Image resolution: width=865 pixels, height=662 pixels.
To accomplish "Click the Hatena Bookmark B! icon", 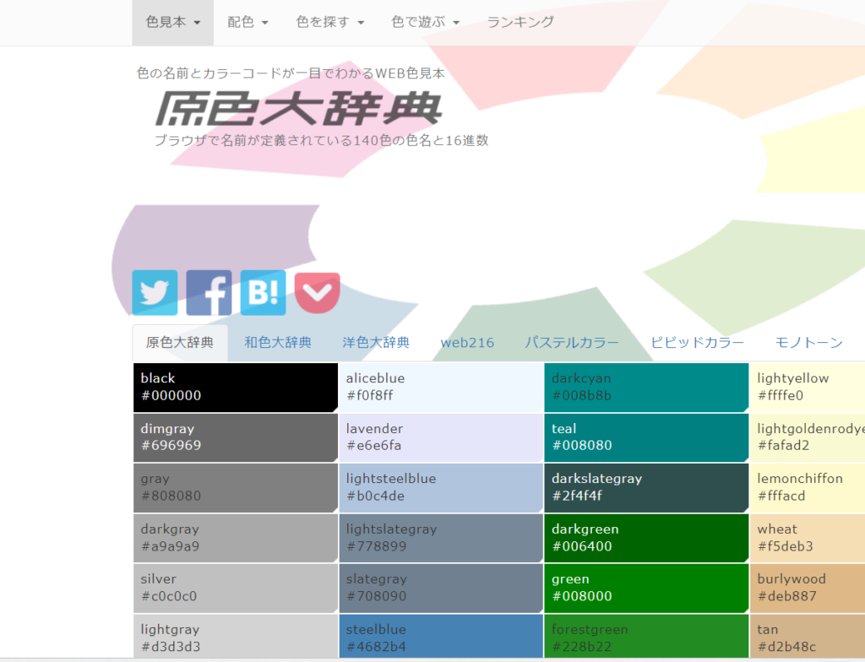I will click(263, 292).
